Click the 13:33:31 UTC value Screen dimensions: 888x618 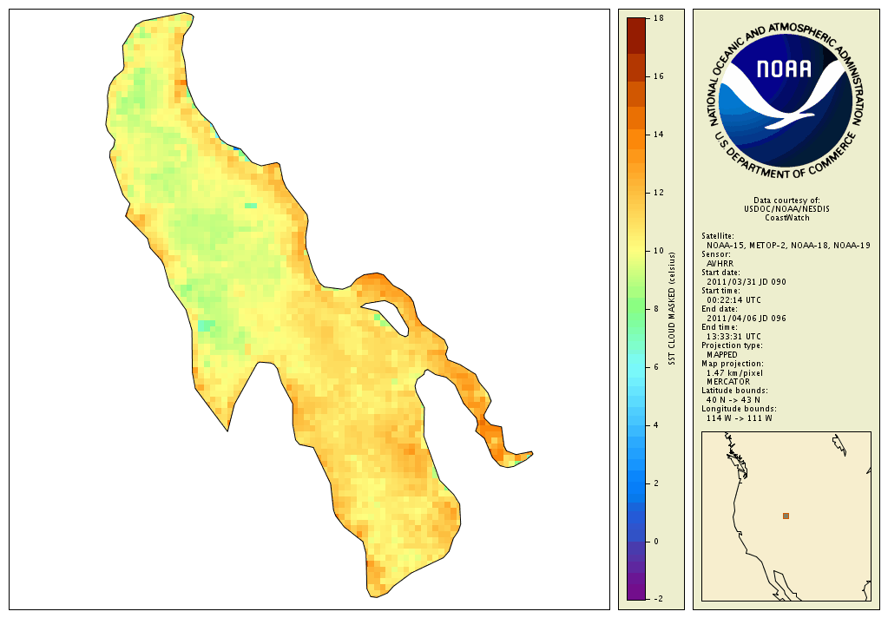click(734, 337)
